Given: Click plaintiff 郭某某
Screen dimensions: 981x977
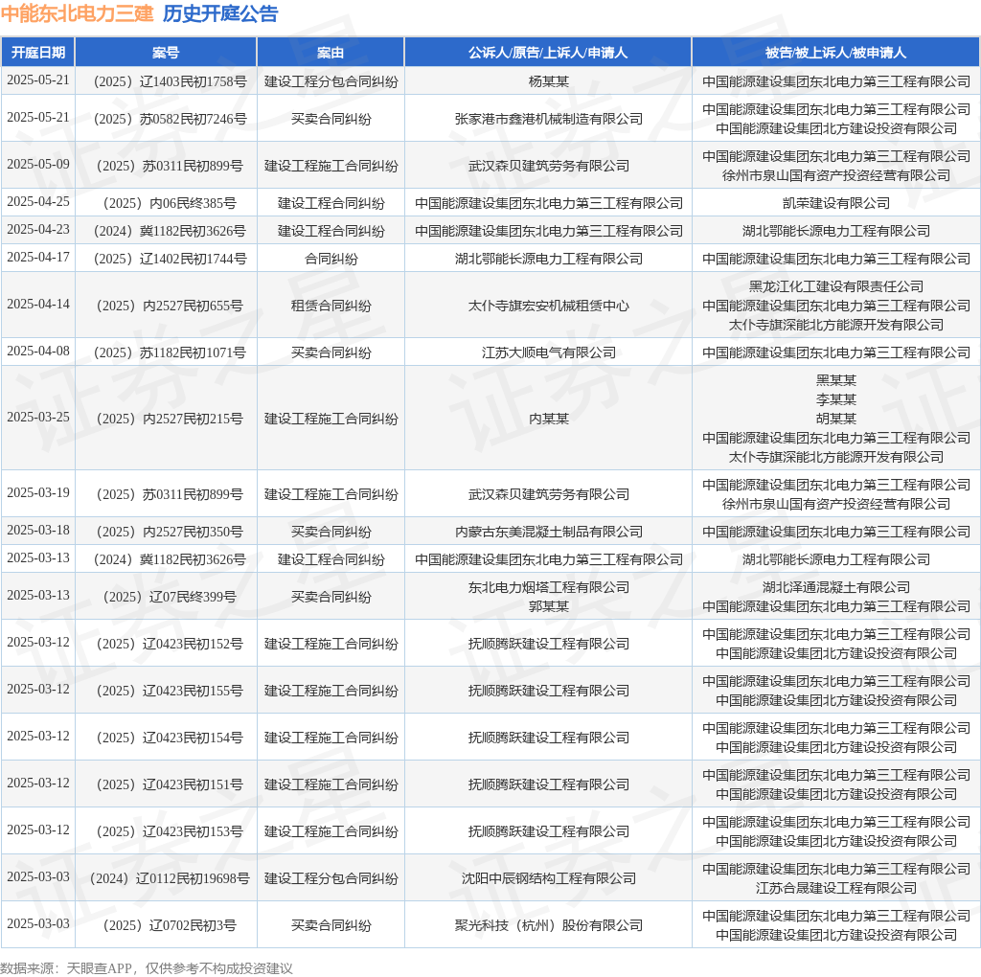Looking at the screenshot, I should click(x=549, y=606).
